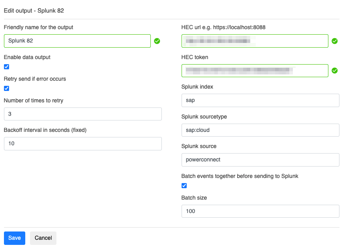Screen dimensions: 343x250
Task: Click the Splunk sourcetype field showing sap:cloud
Action: 260,130
